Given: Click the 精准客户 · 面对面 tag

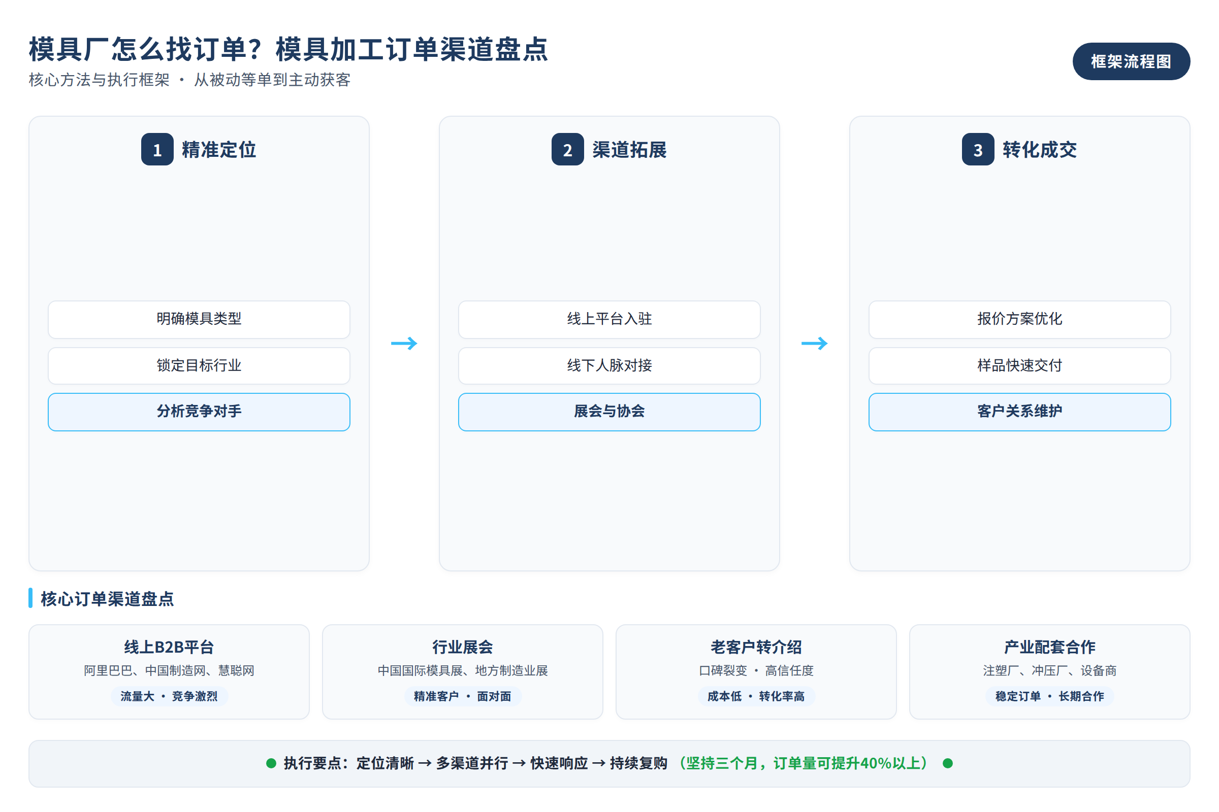Looking at the screenshot, I should 462,696.
